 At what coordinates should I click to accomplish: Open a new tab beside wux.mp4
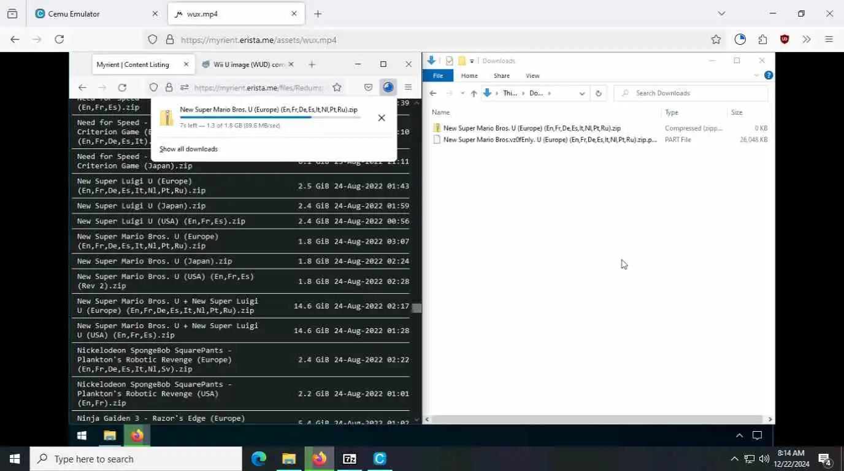[x=318, y=13]
